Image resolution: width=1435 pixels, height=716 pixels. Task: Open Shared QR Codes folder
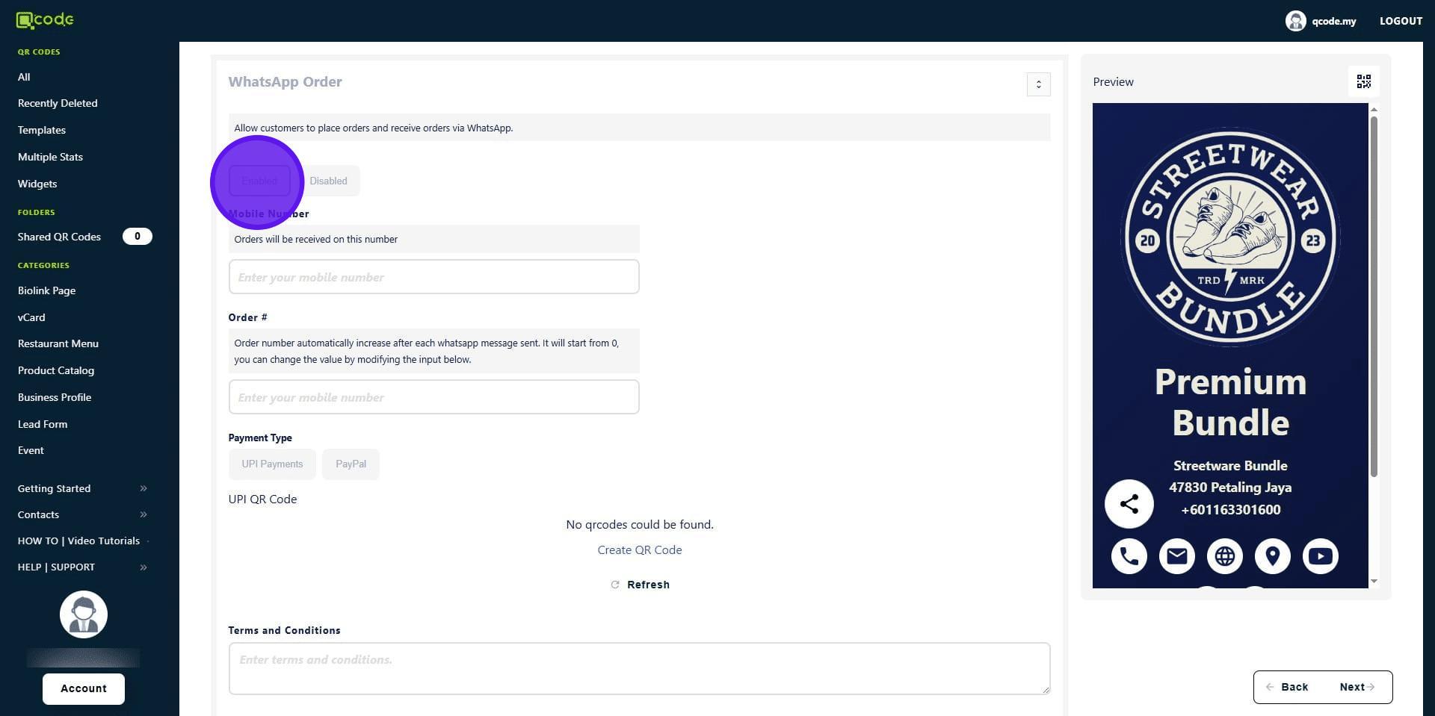tap(59, 237)
